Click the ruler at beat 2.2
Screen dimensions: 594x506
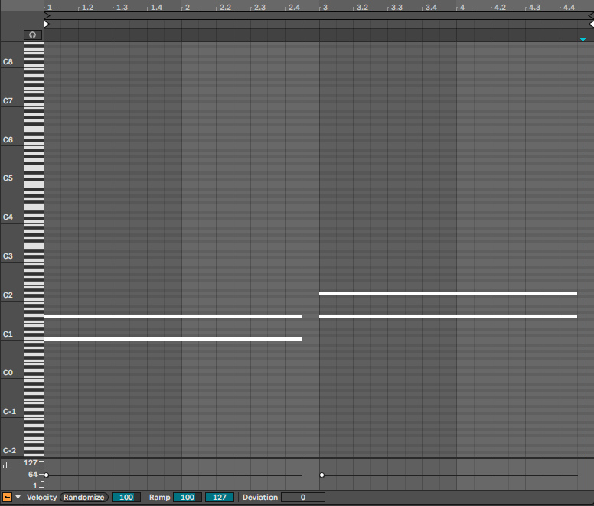225,7
